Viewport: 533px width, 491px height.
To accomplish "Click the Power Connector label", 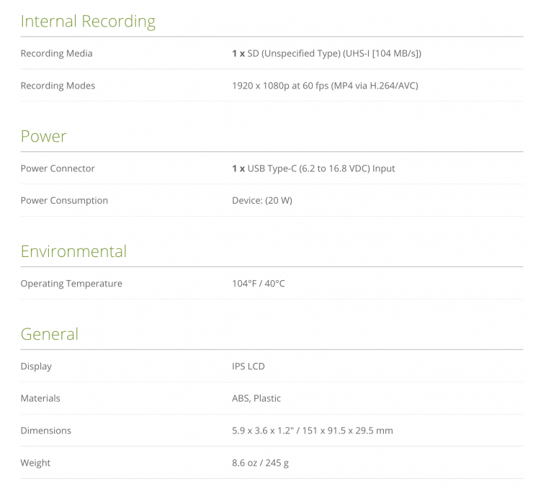I will click(58, 168).
